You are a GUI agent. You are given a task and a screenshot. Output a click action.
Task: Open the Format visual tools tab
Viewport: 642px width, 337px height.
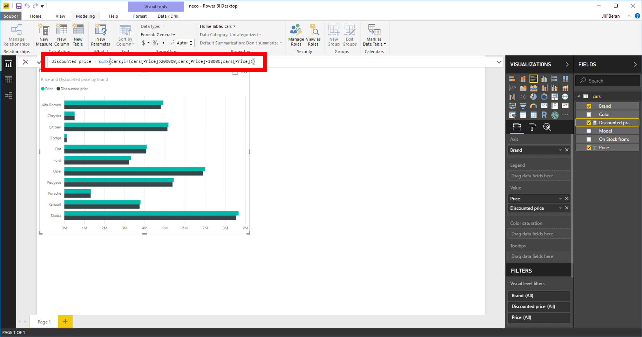tap(140, 16)
